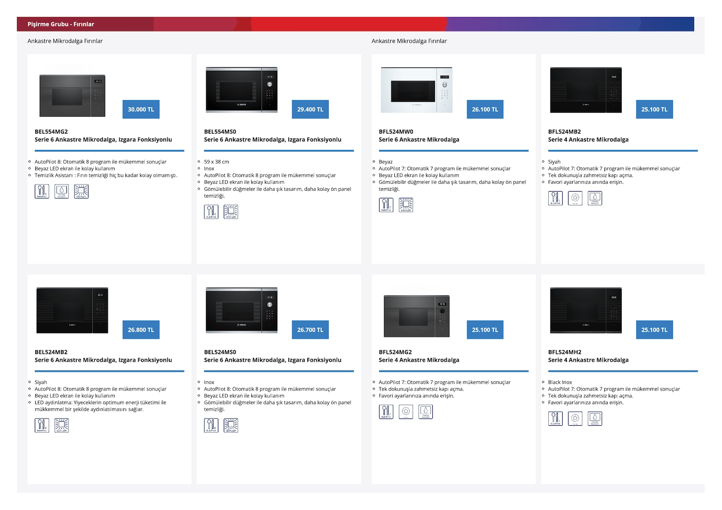This screenshot has height=510, width=722.
Task: Click the model name BEL524MB2
Action: [x=51, y=352]
